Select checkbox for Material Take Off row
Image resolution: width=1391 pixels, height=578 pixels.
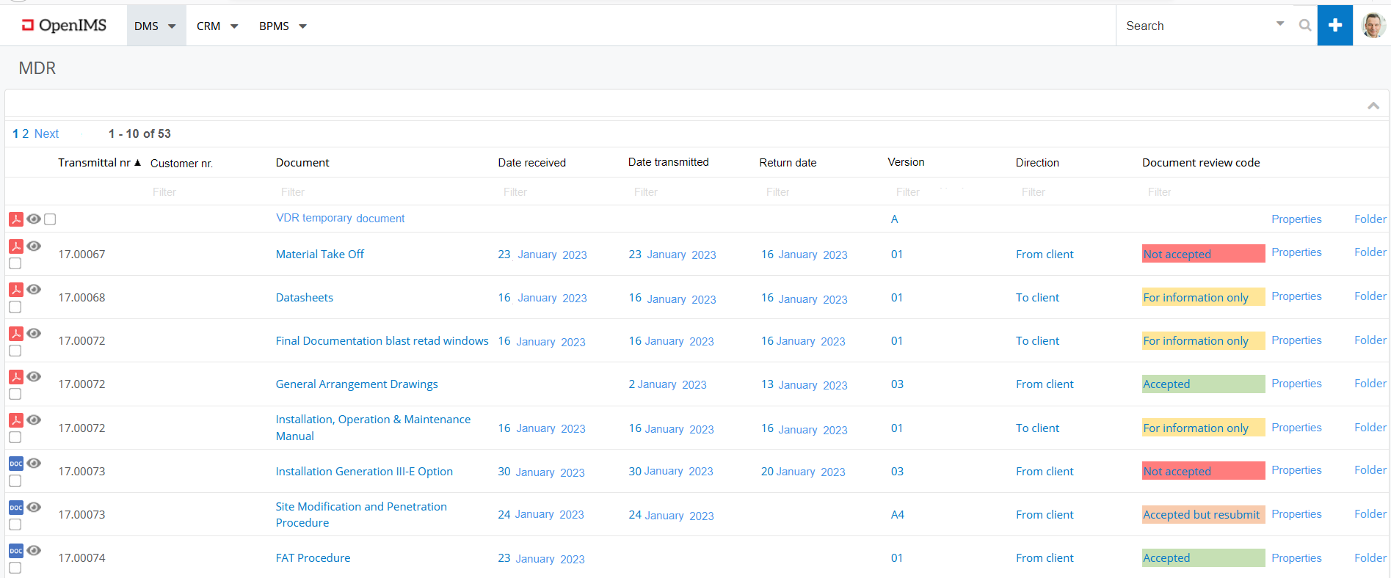click(x=15, y=263)
